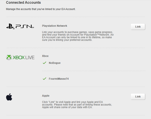Click the dotted divider above Xbox section
Viewport: 151px width, 119px height.
tap(75, 48)
